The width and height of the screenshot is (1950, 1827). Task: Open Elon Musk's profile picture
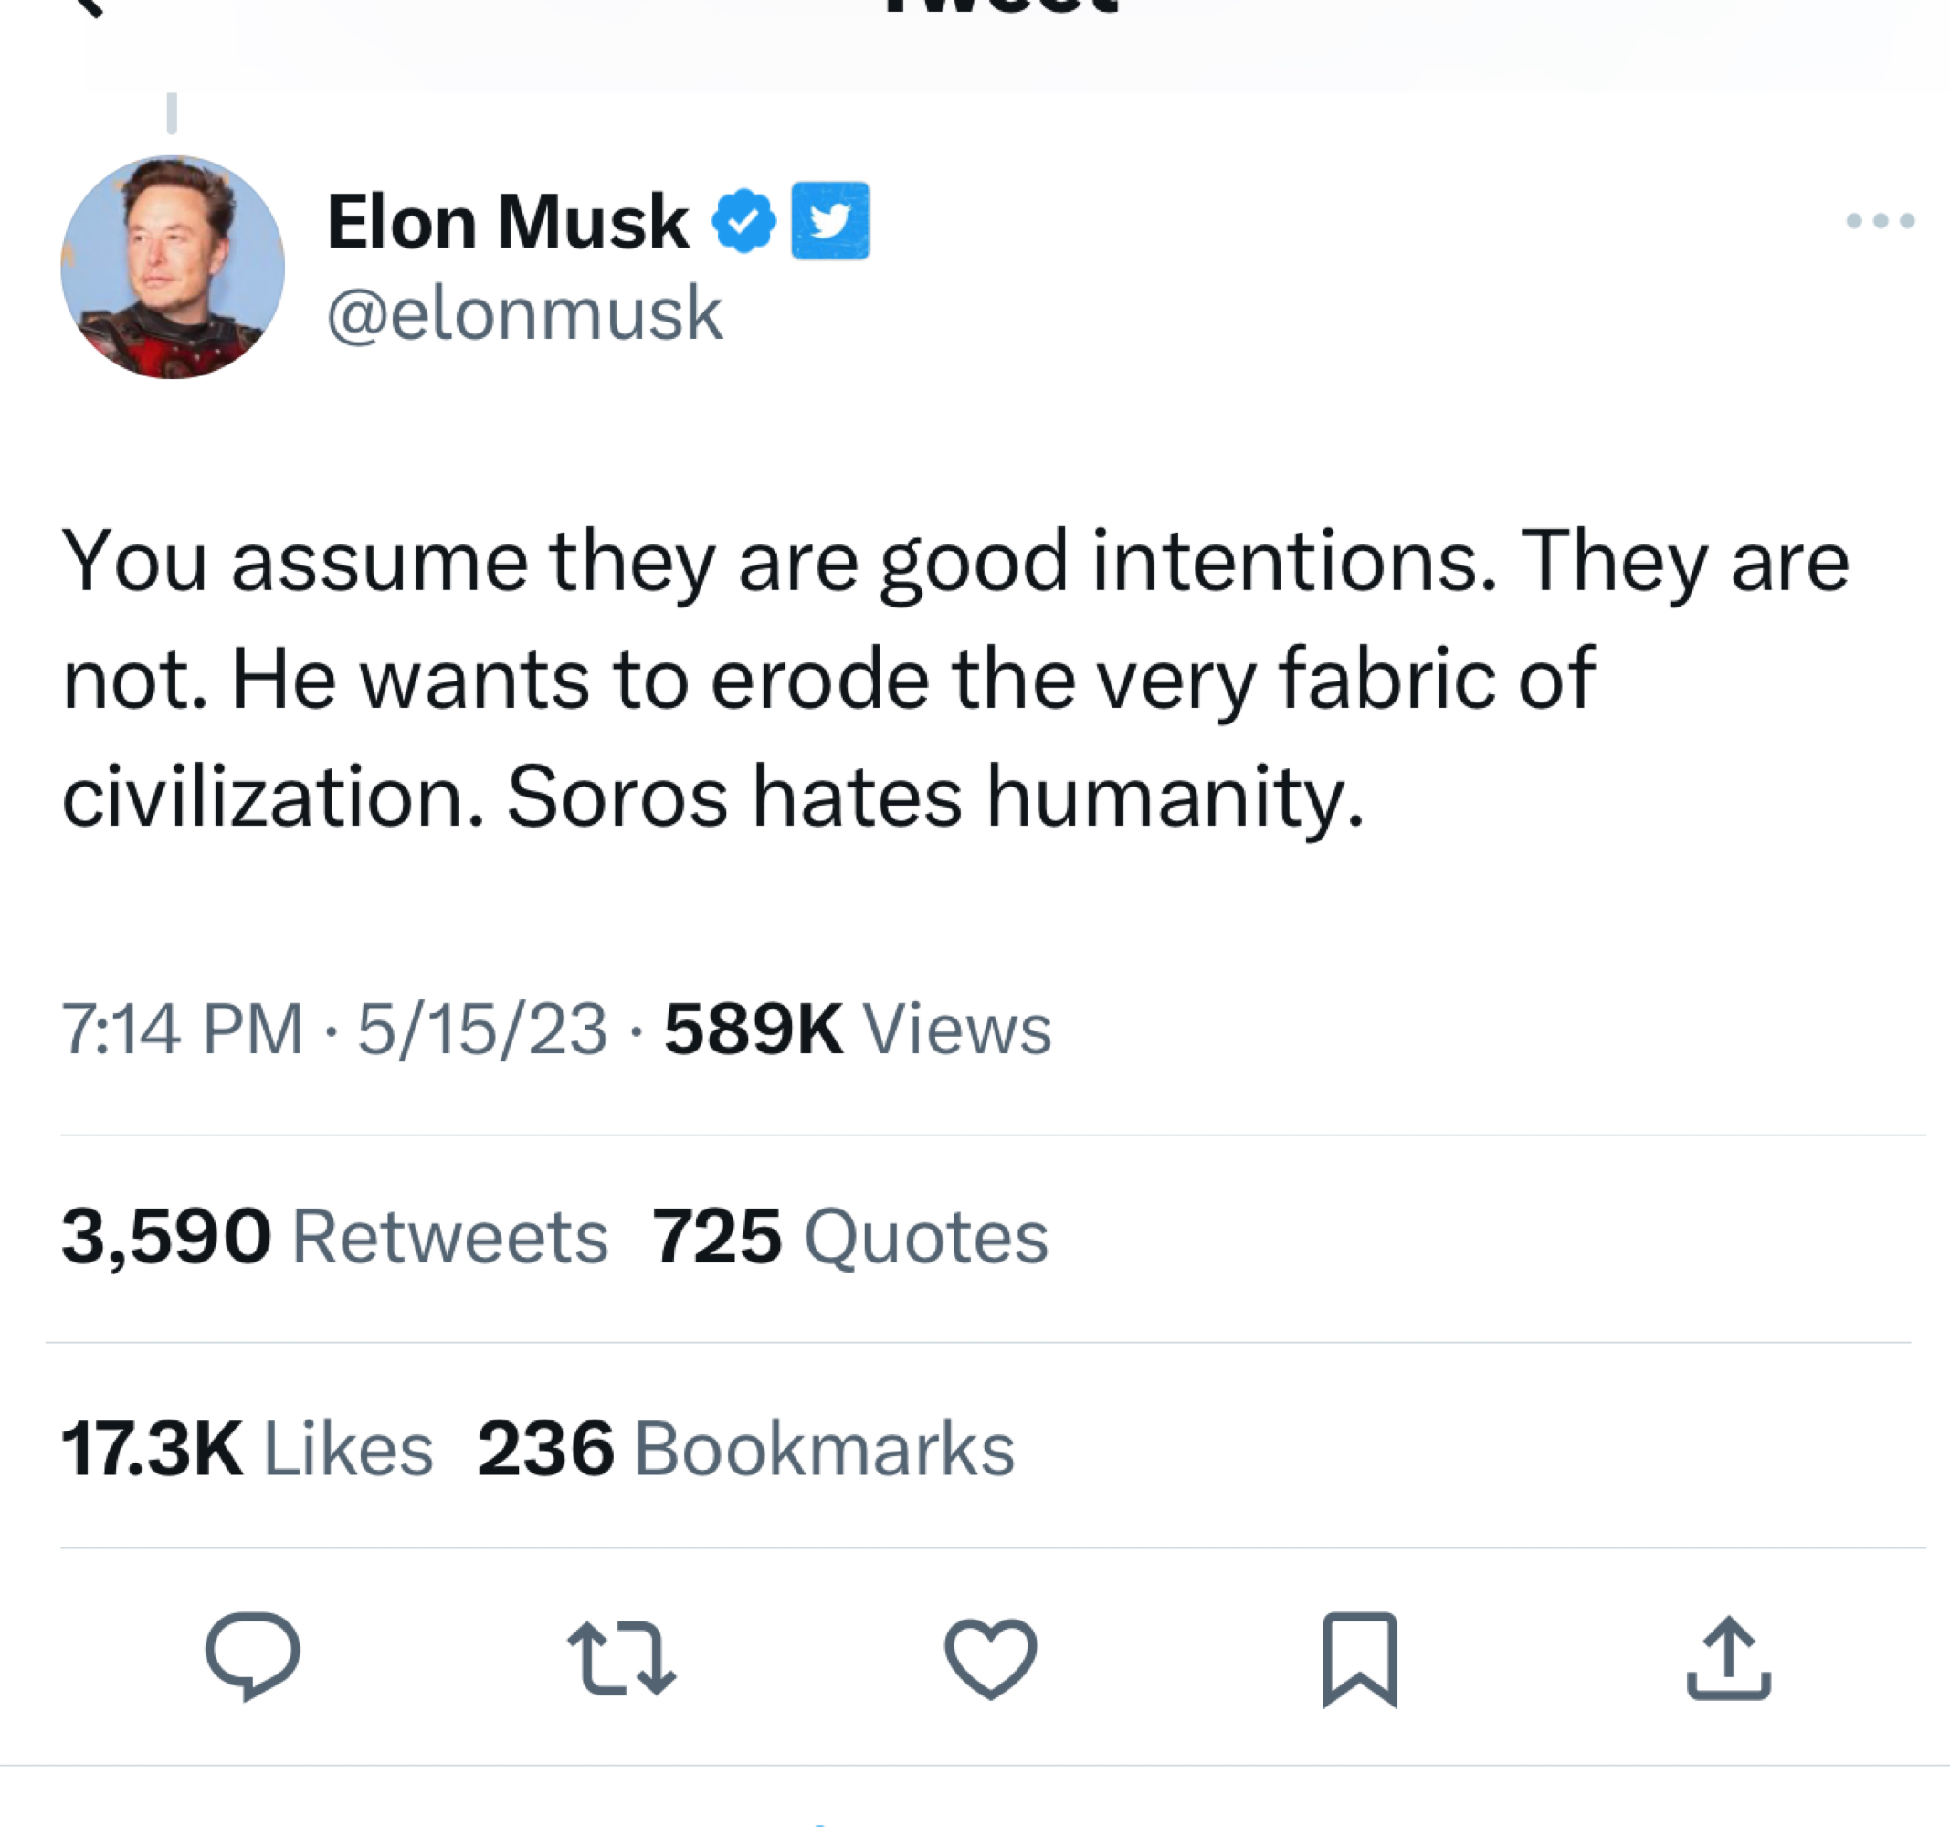tap(173, 267)
